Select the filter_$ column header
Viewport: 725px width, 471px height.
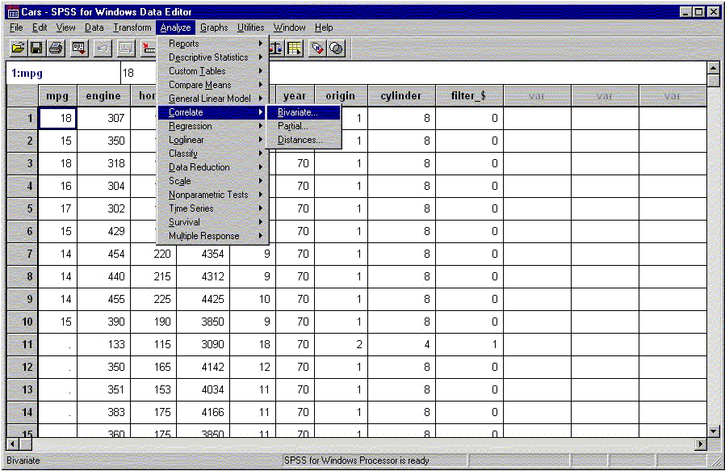(469, 96)
